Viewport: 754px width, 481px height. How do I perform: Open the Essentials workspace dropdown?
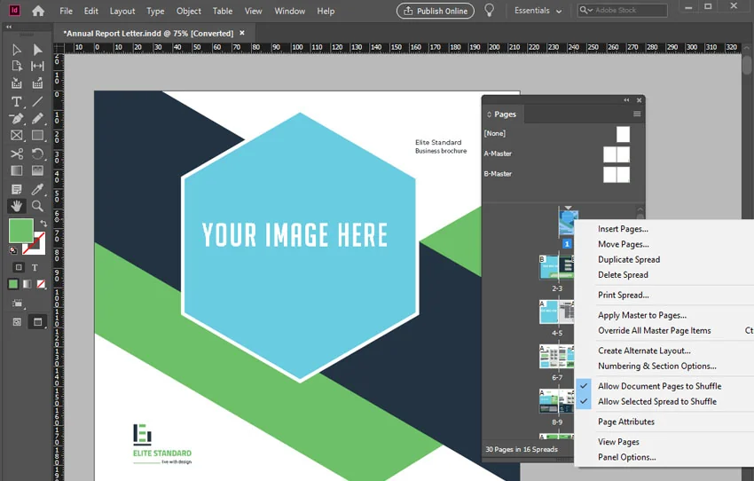[538, 11]
